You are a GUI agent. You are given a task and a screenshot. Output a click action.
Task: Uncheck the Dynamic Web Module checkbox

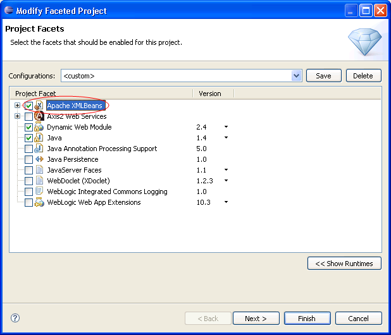pyautogui.click(x=28, y=127)
